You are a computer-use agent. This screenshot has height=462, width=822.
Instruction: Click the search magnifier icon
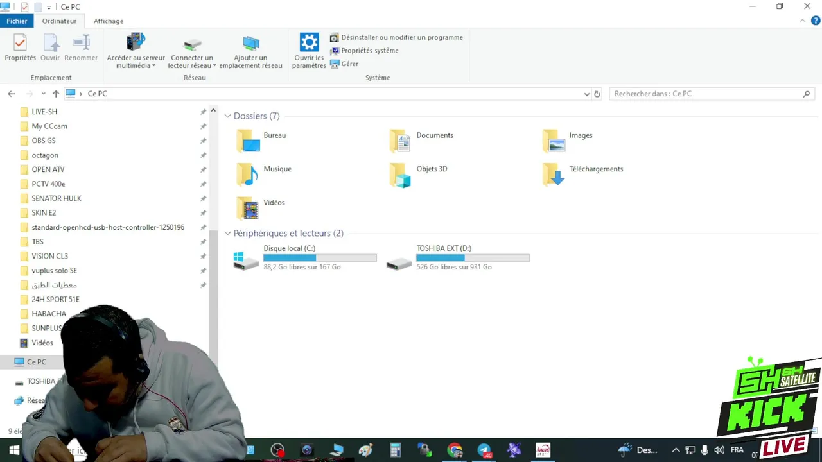807,94
